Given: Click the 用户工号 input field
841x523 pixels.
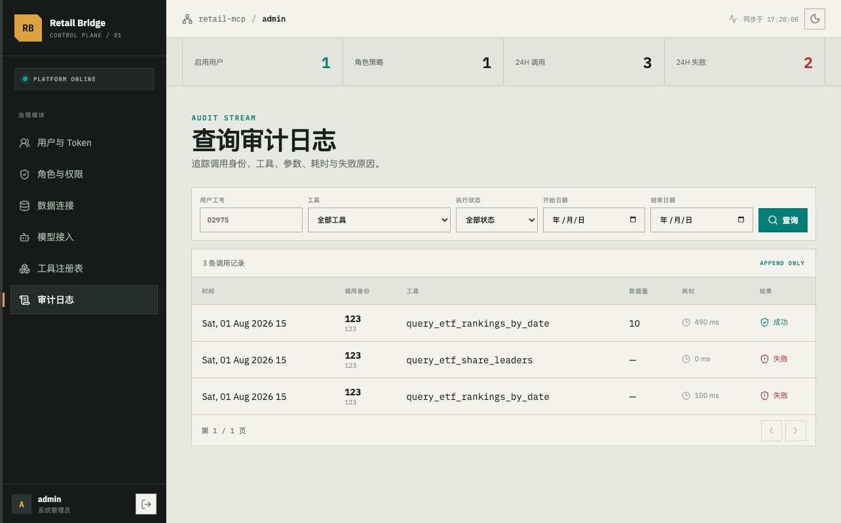Looking at the screenshot, I should [251, 220].
